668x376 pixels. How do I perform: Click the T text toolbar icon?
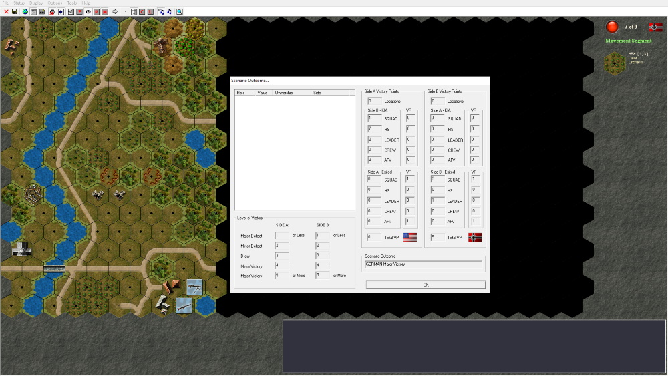(134, 11)
